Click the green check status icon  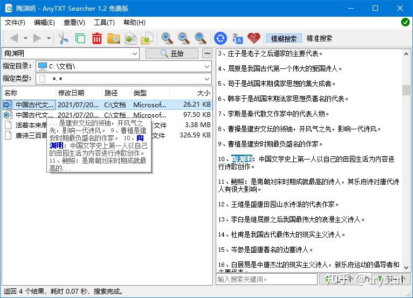(405, 23)
